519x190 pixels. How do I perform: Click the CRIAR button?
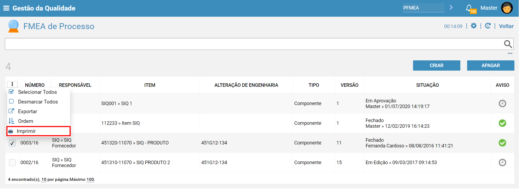click(437, 65)
